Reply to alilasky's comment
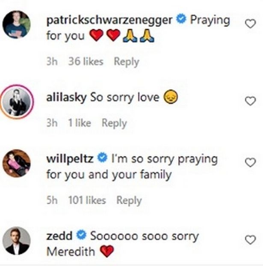 (x=114, y=123)
